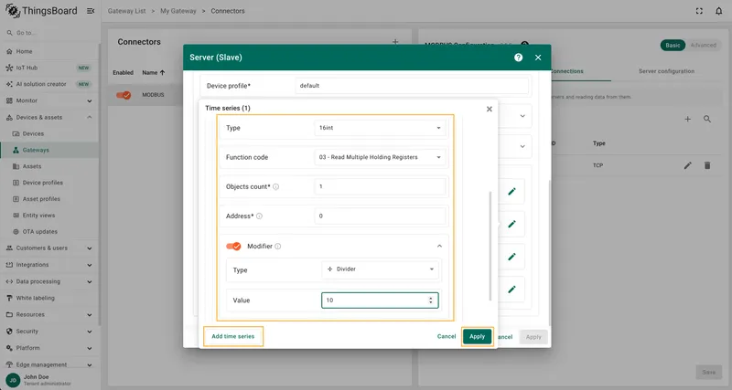
Task: Click the AI solution creator icon
Action: pyautogui.click(x=9, y=84)
